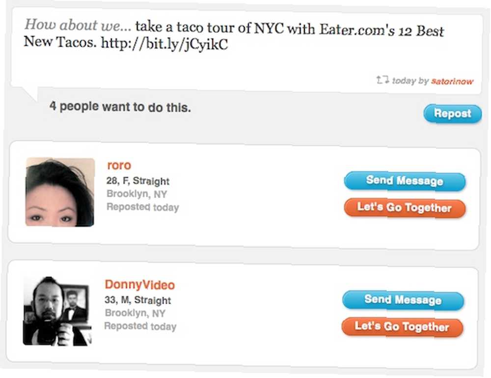The height and width of the screenshot is (378, 491).
Task: Send Message to DonnyVideo
Action: 403,300
